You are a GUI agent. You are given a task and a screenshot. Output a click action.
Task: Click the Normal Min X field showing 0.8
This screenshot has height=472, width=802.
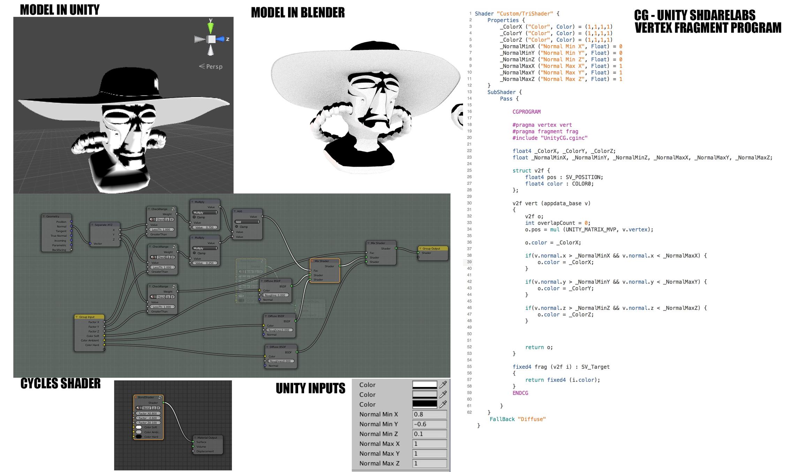coord(430,414)
